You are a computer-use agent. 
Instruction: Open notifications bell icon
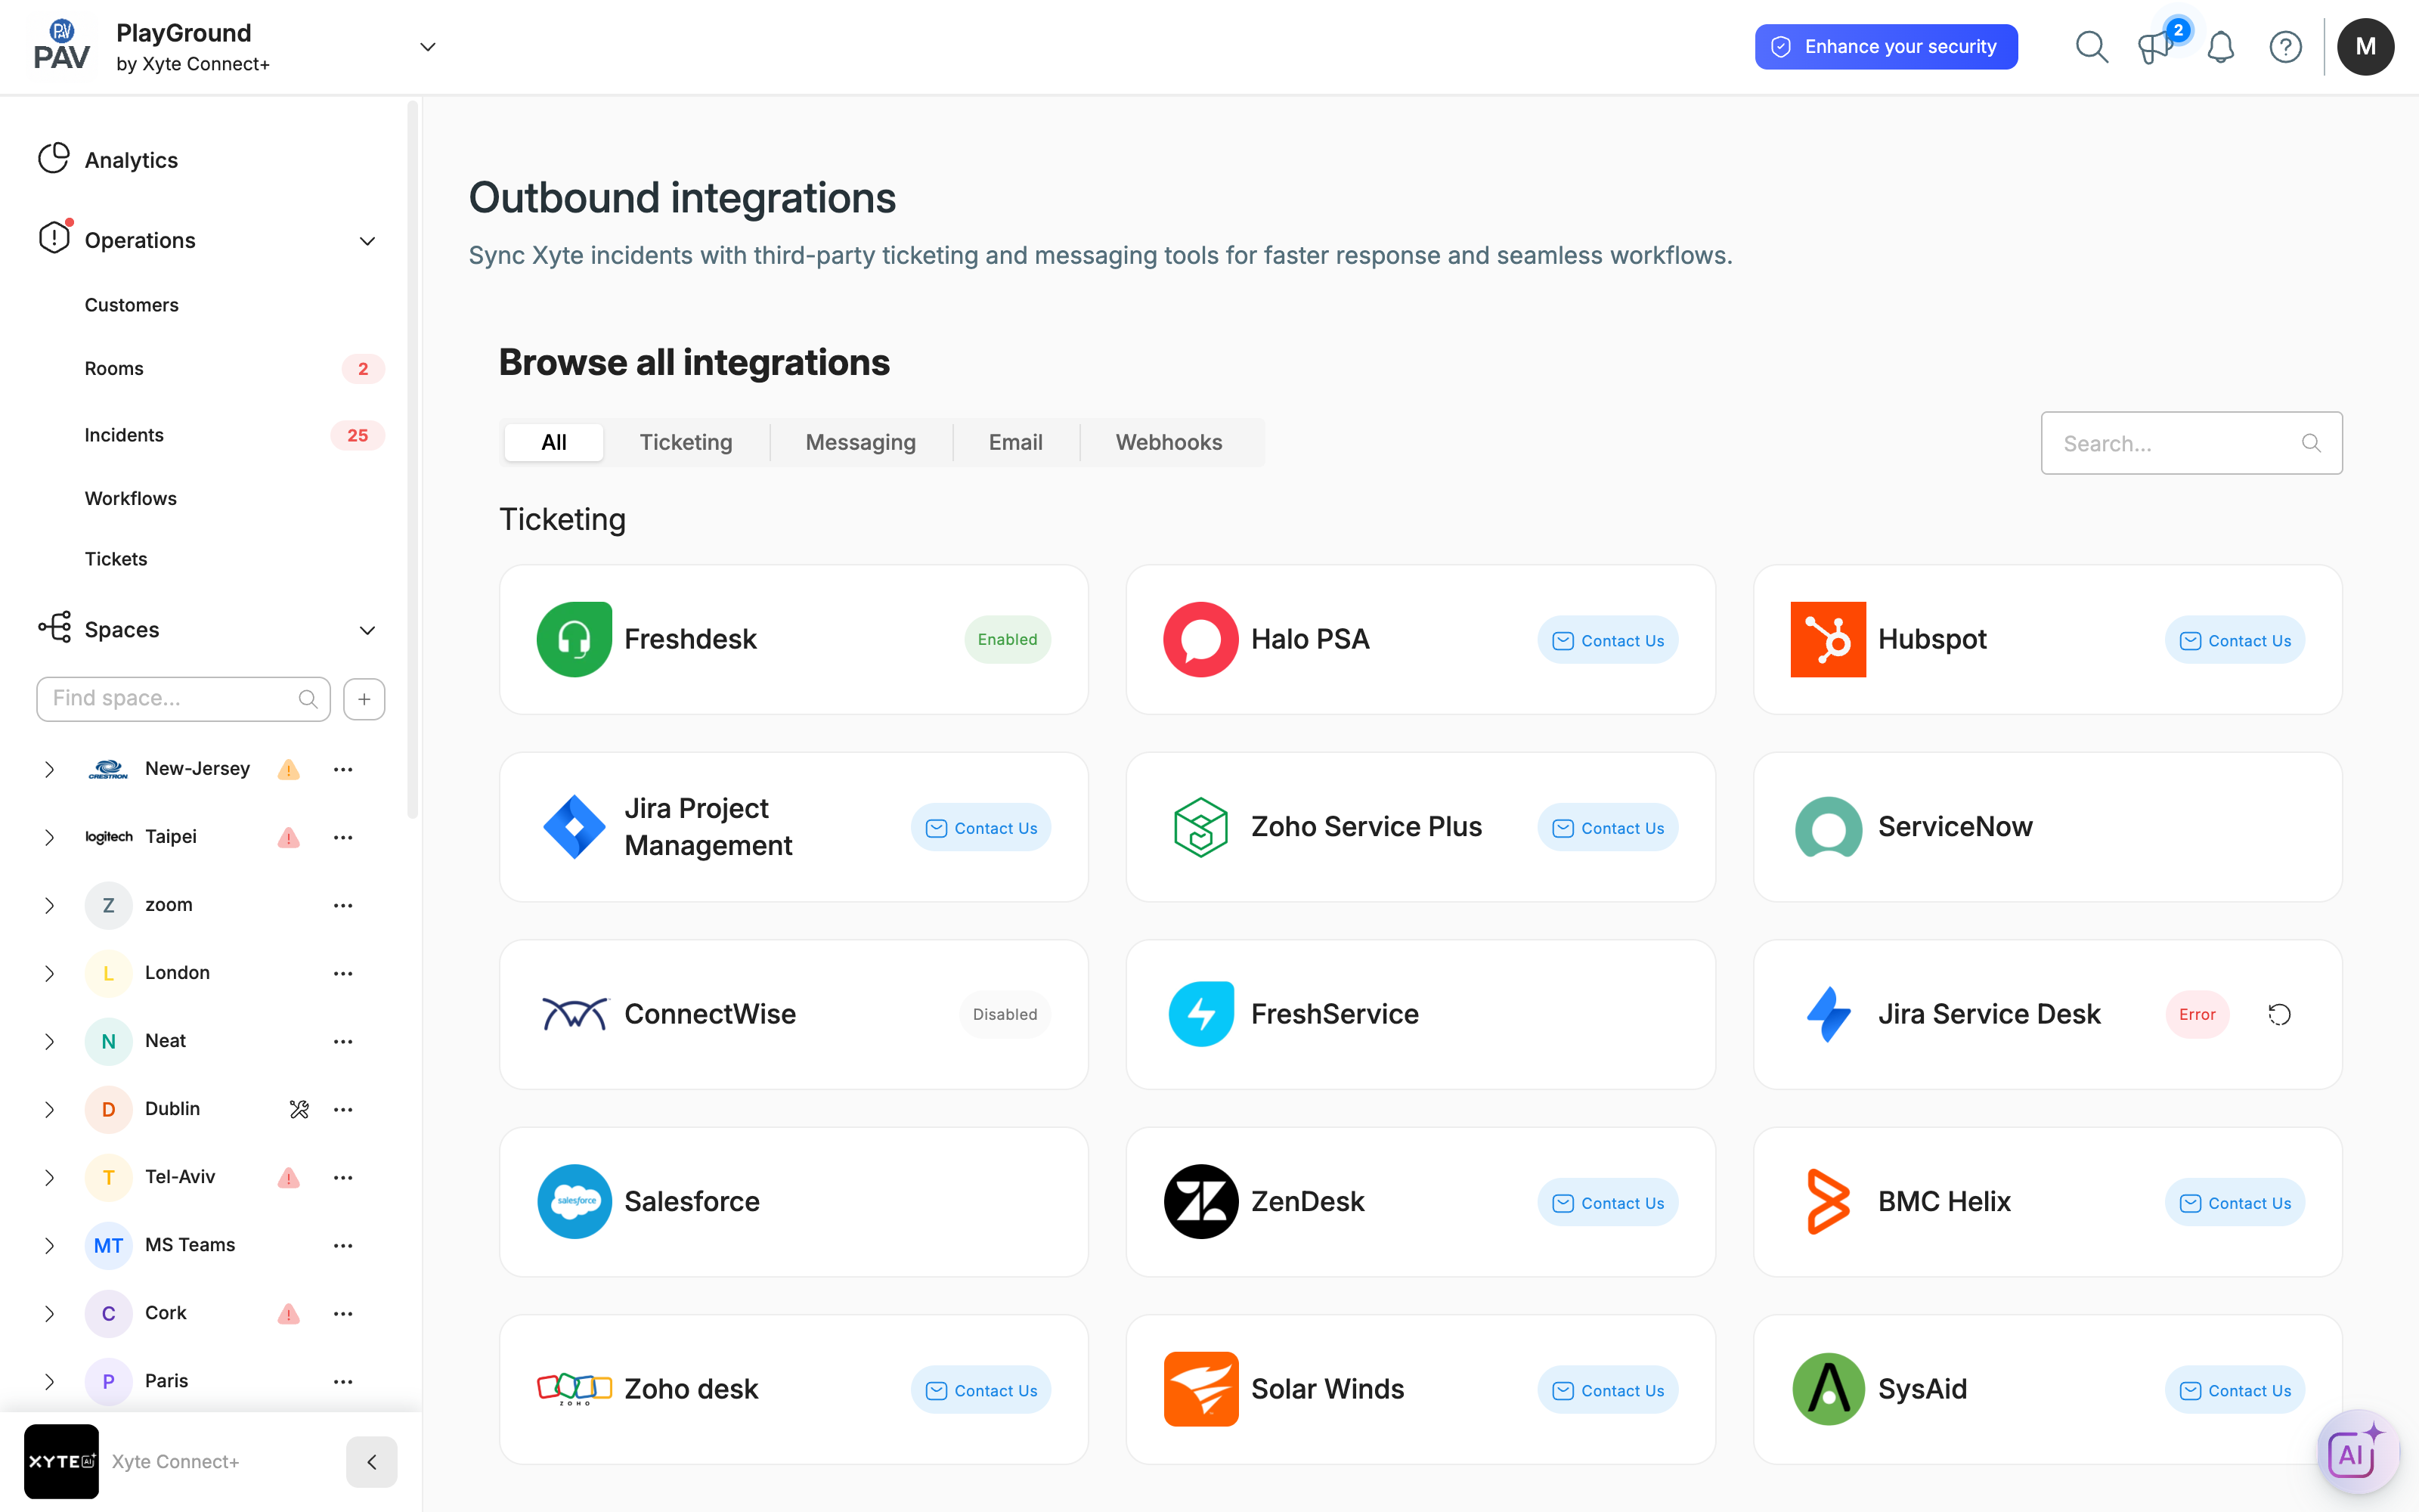tap(2220, 47)
